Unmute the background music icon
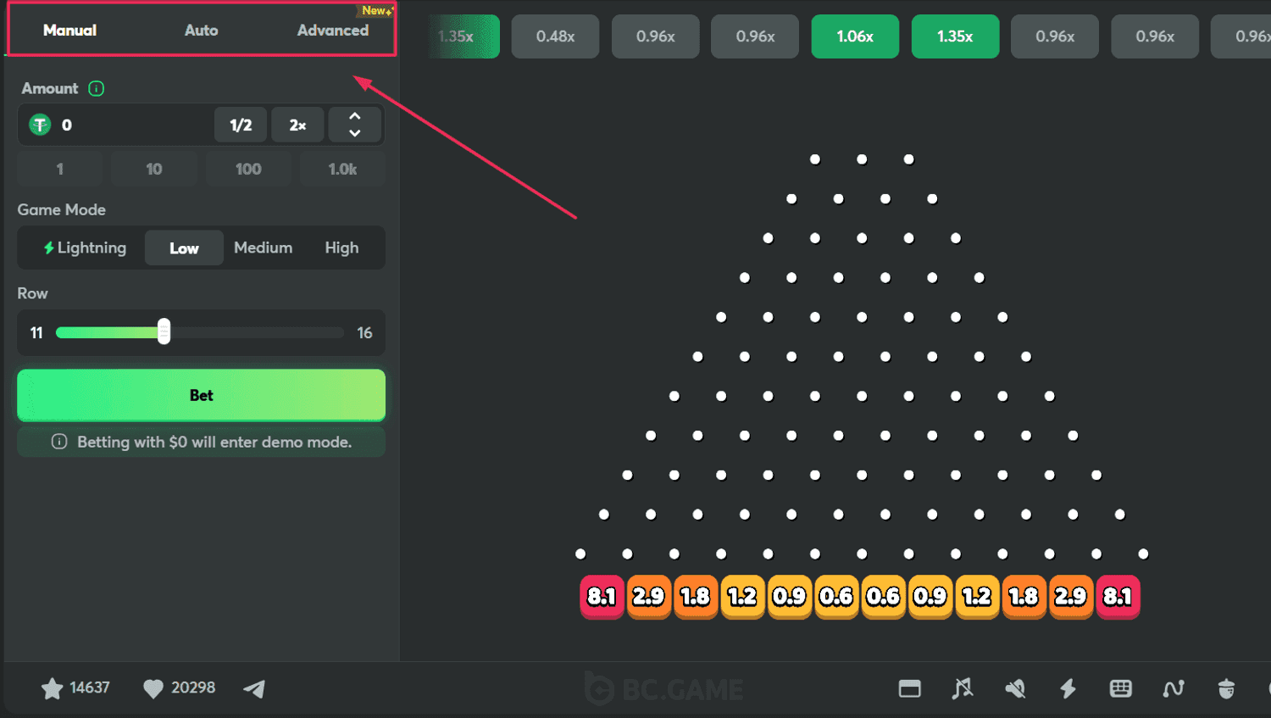The height and width of the screenshot is (718, 1271). coord(963,688)
